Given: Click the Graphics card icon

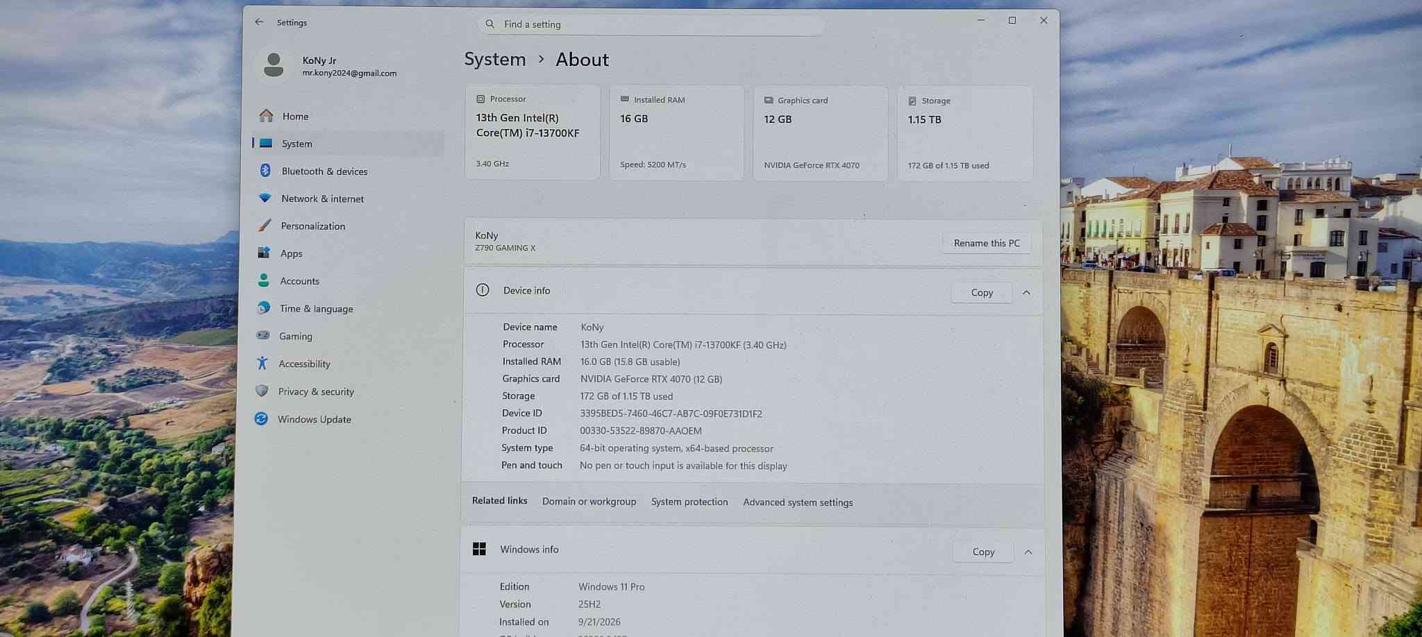Looking at the screenshot, I should click(769, 101).
